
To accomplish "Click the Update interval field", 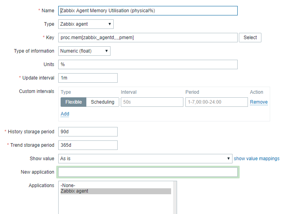I will 88,78.
